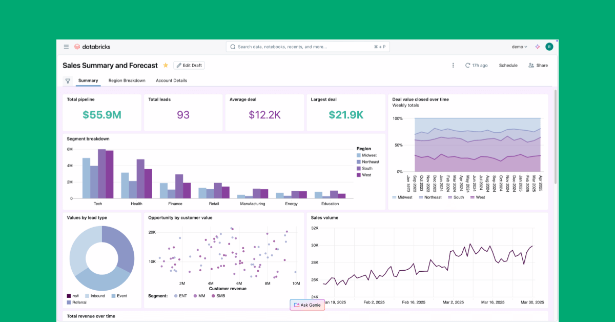The width and height of the screenshot is (615, 322).
Task: Click the Edit Draft button
Action: [x=189, y=66]
